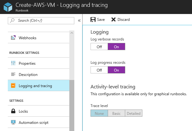Viewport: 192px width, 131px height.
Task: Click the Locks padlock icon
Action: coord(13,111)
